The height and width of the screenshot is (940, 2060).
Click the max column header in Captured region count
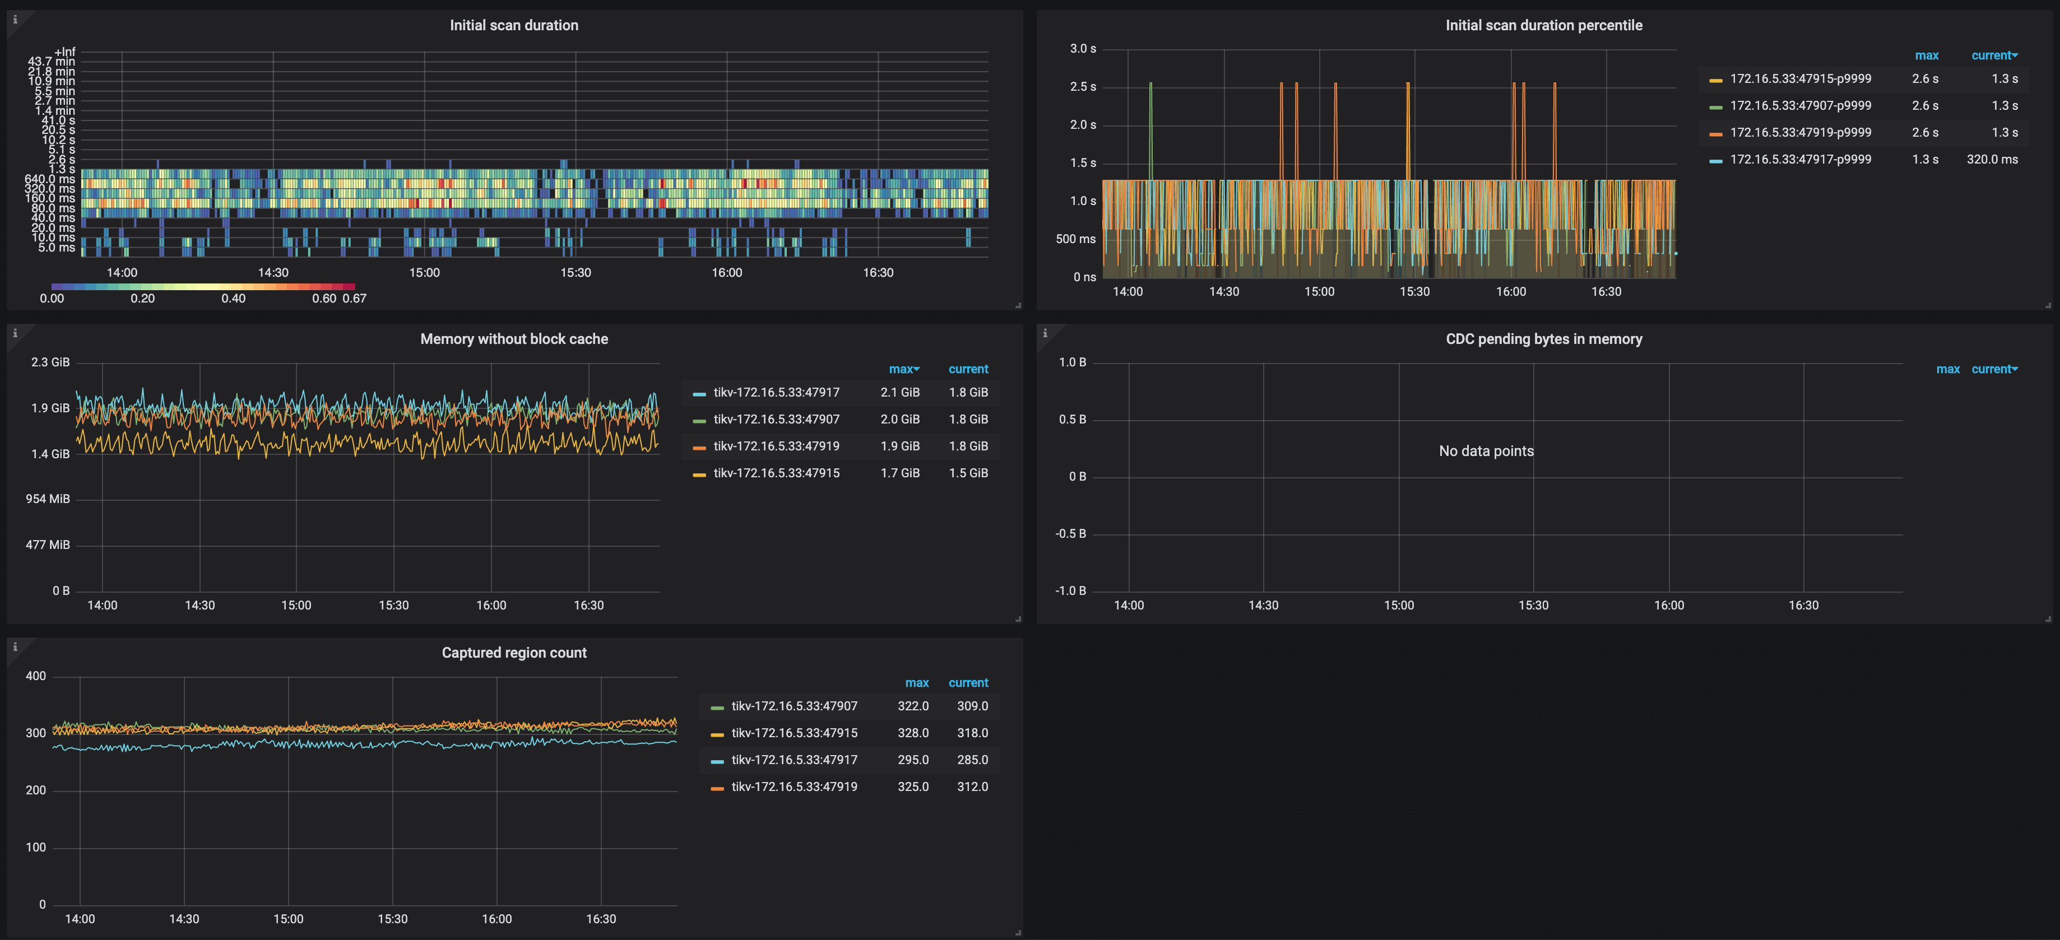917,682
